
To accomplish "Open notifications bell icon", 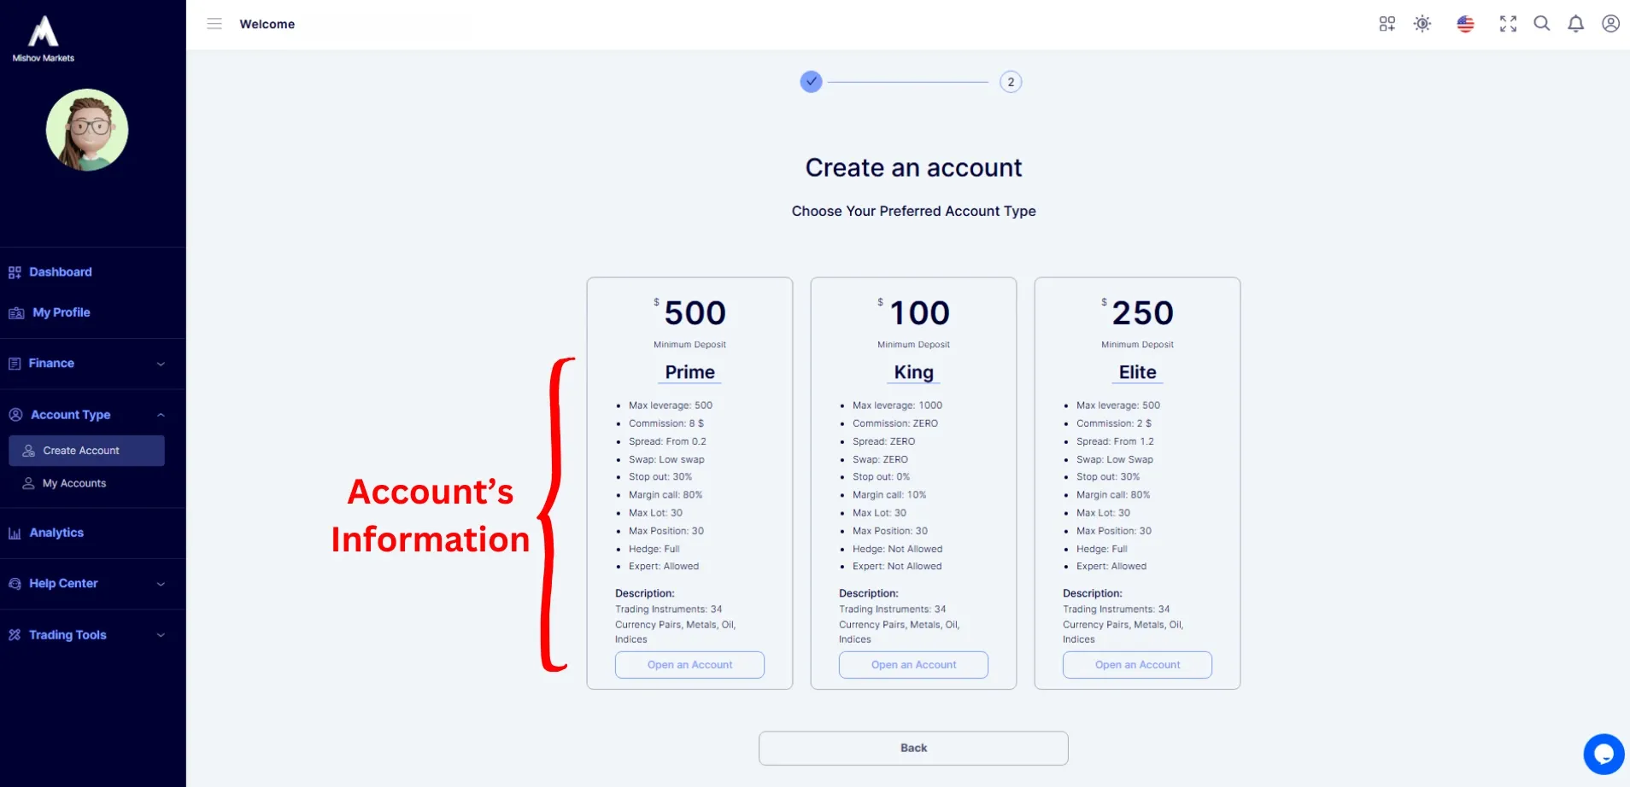I will point(1576,24).
